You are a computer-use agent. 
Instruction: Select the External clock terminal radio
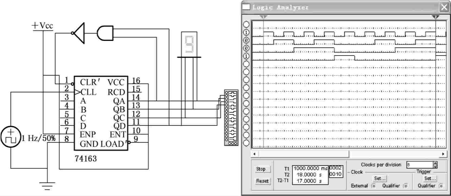pos(374,186)
